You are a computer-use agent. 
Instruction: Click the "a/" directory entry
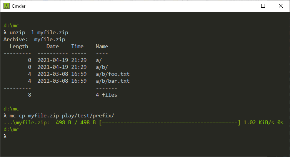coord(99,60)
